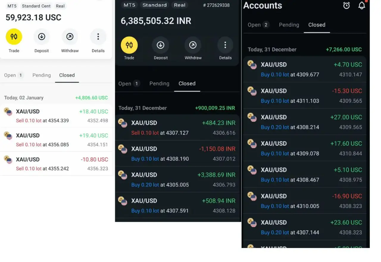Tap the Deposit icon in the light panel
The height and width of the screenshot is (262, 381).
click(42, 37)
